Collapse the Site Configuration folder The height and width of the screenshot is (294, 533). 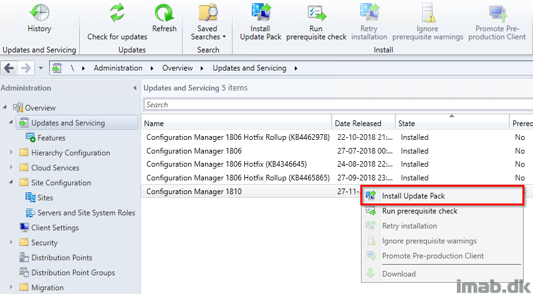11,182
